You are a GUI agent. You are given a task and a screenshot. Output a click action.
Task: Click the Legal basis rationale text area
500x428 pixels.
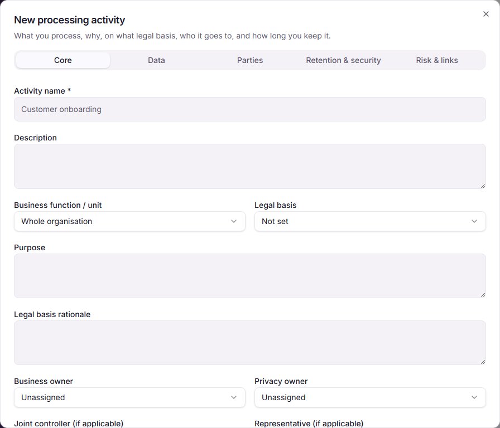pyautogui.click(x=250, y=343)
